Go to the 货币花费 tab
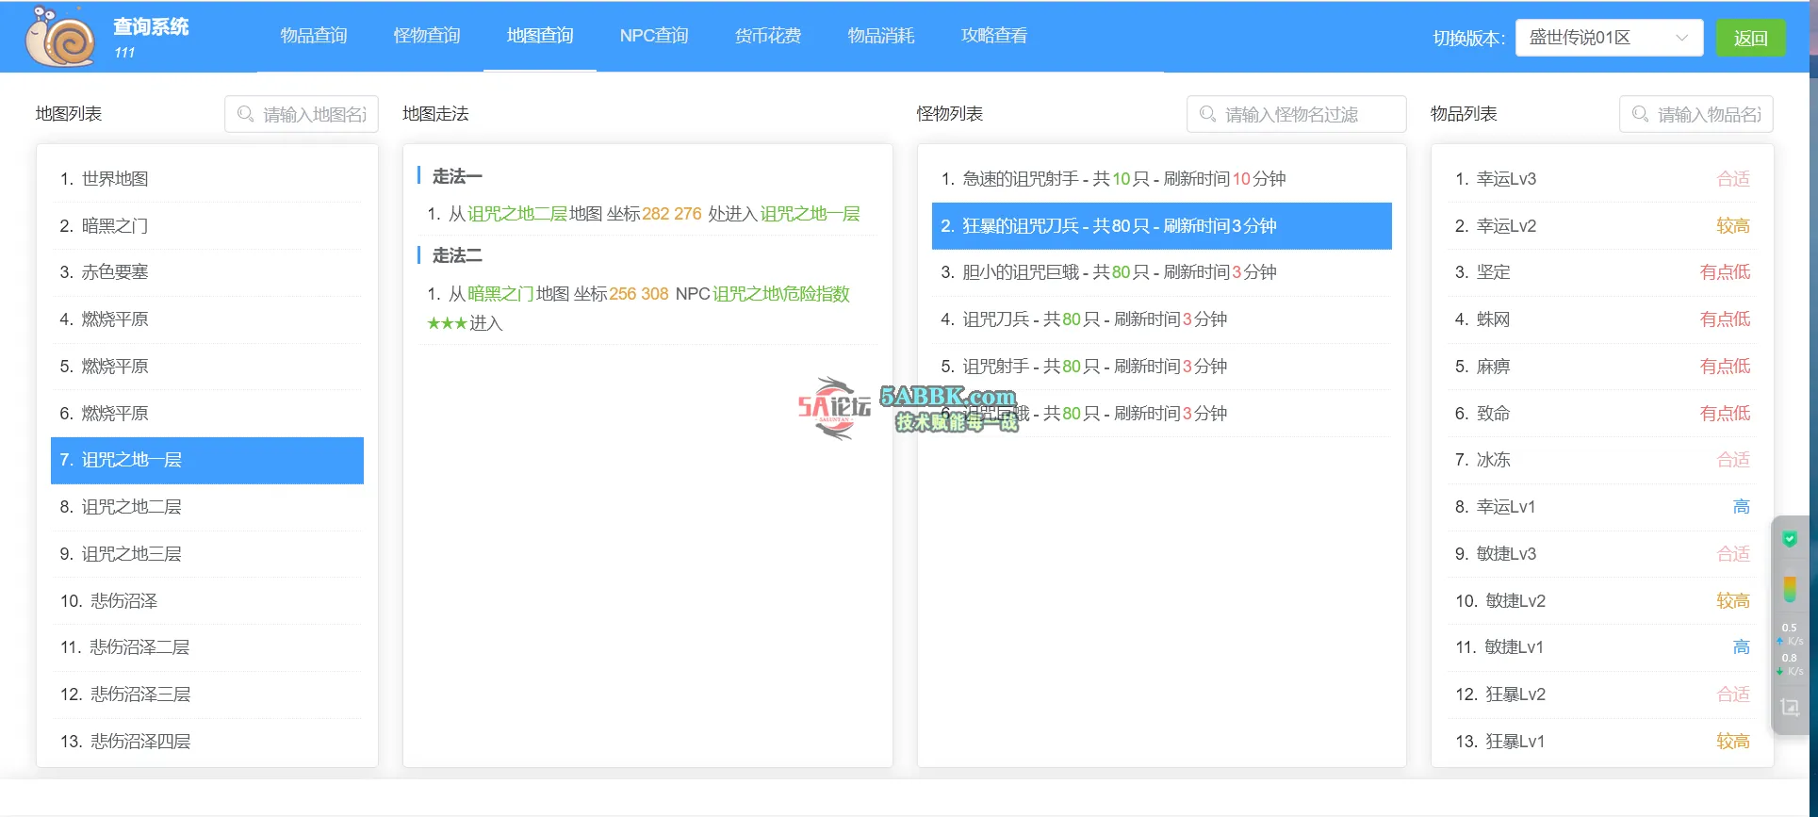This screenshot has width=1818, height=817. (x=768, y=36)
